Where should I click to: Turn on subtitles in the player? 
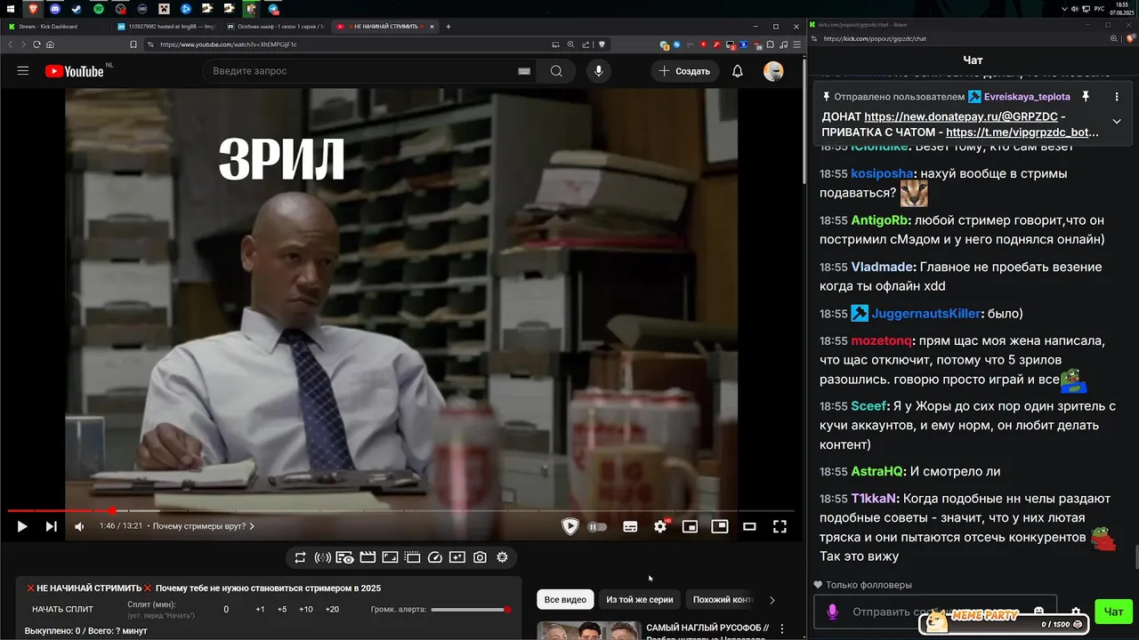630,526
